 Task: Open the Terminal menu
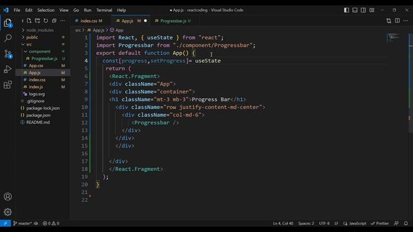[x=104, y=10]
